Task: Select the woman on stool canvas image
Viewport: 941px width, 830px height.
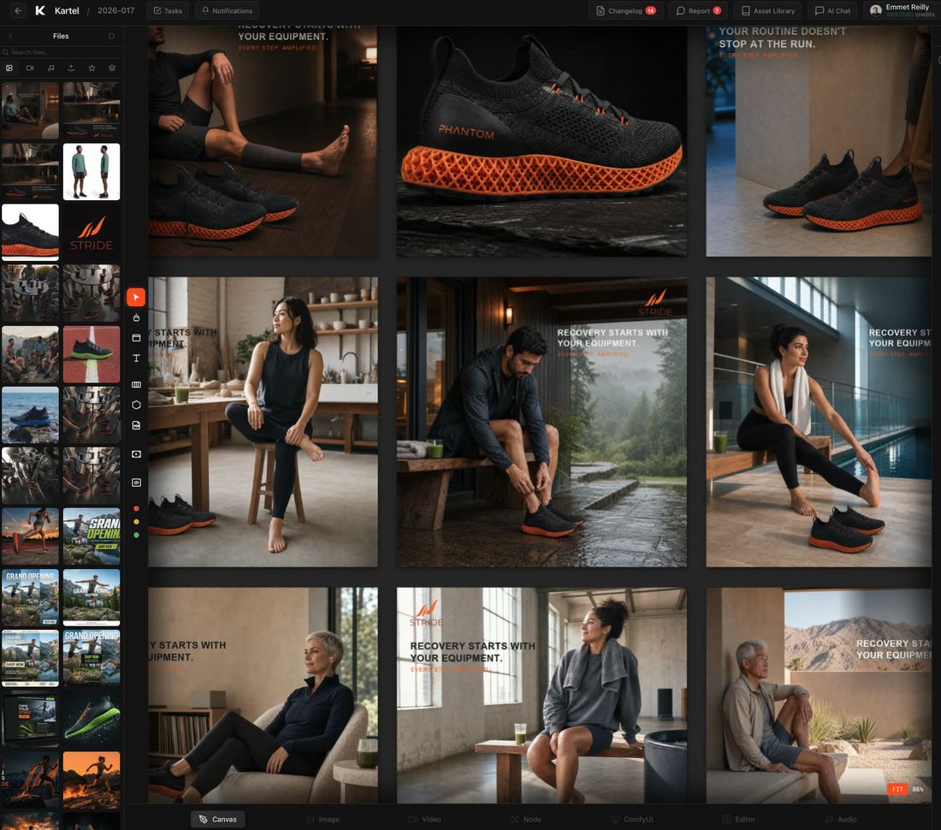Action: coord(263,422)
